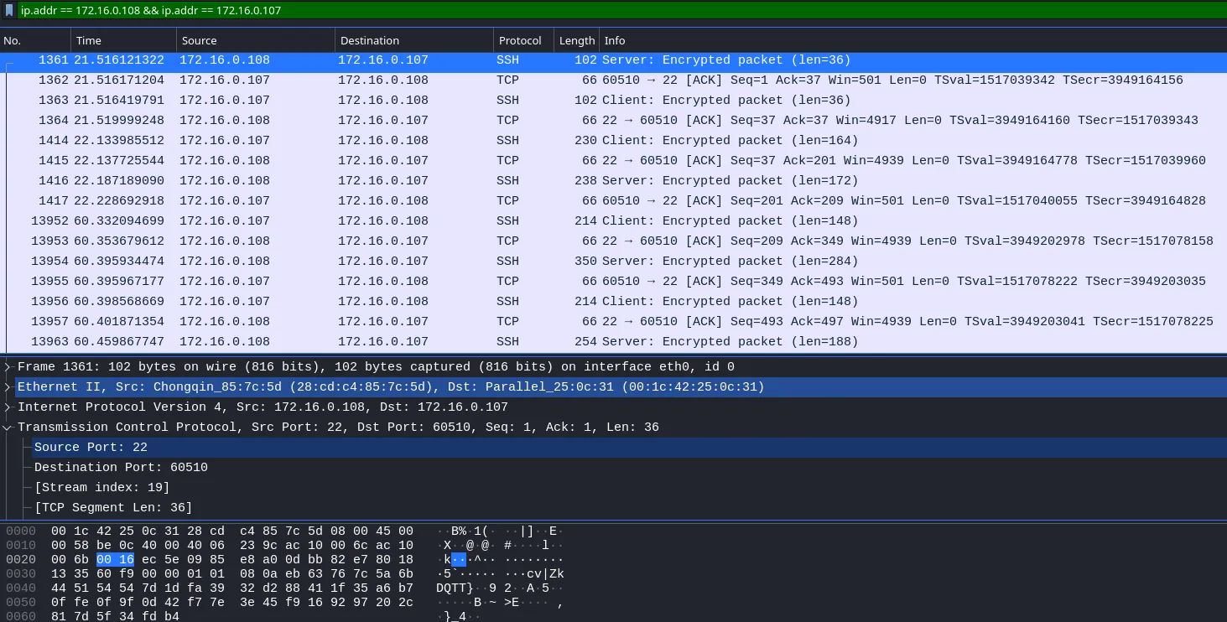Screen dimensions: 1227x622
Task: Click the Source column header
Action: [254, 40]
